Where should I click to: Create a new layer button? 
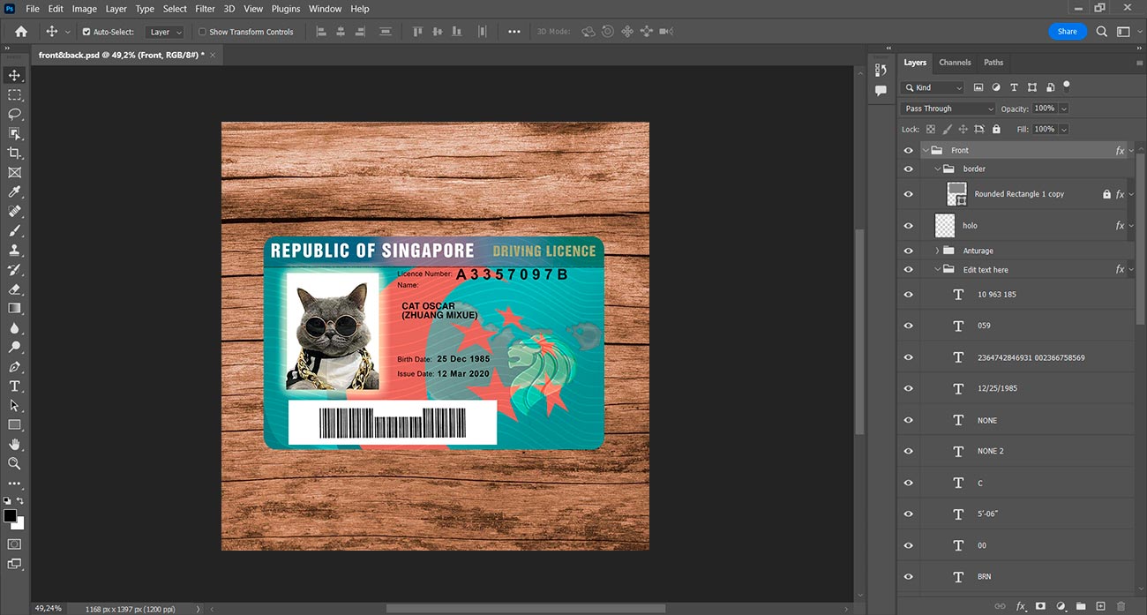click(x=1100, y=606)
